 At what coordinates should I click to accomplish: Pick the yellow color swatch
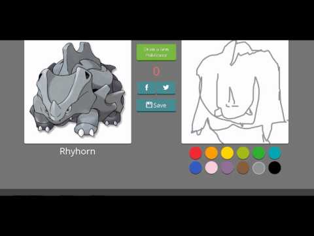coord(227,153)
